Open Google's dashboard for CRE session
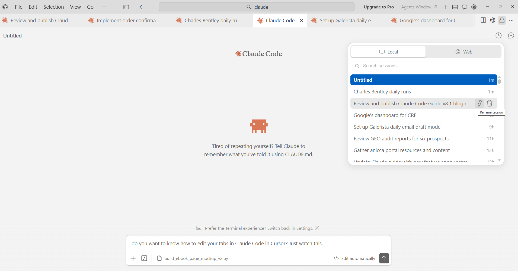Image resolution: width=518 pixels, height=271 pixels. 424,115
